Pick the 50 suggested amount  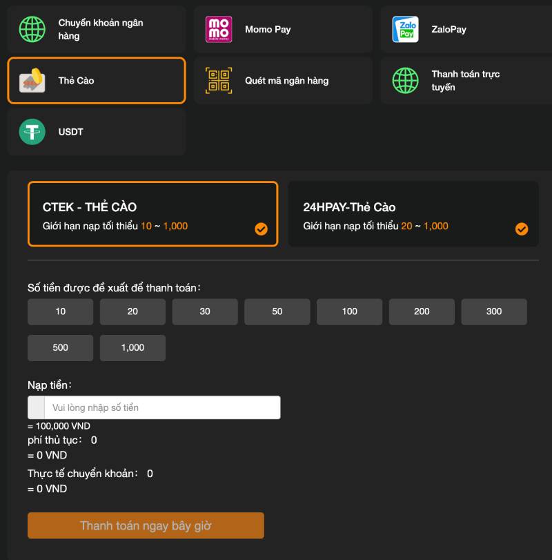coord(277,311)
